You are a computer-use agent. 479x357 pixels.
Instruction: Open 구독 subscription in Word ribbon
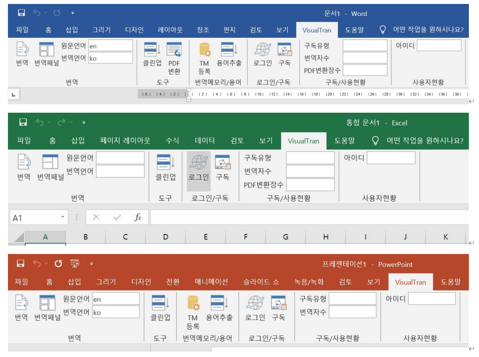pyautogui.click(x=285, y=54)
